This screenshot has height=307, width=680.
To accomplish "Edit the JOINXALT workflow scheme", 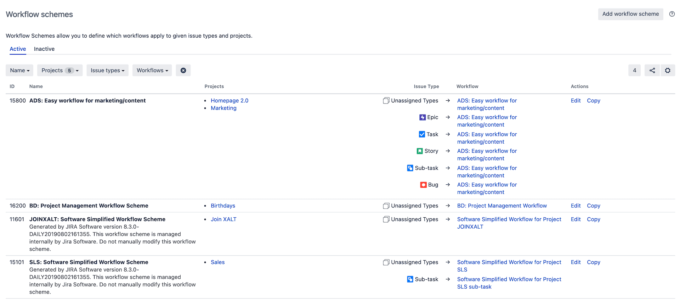I will (576, 219).
